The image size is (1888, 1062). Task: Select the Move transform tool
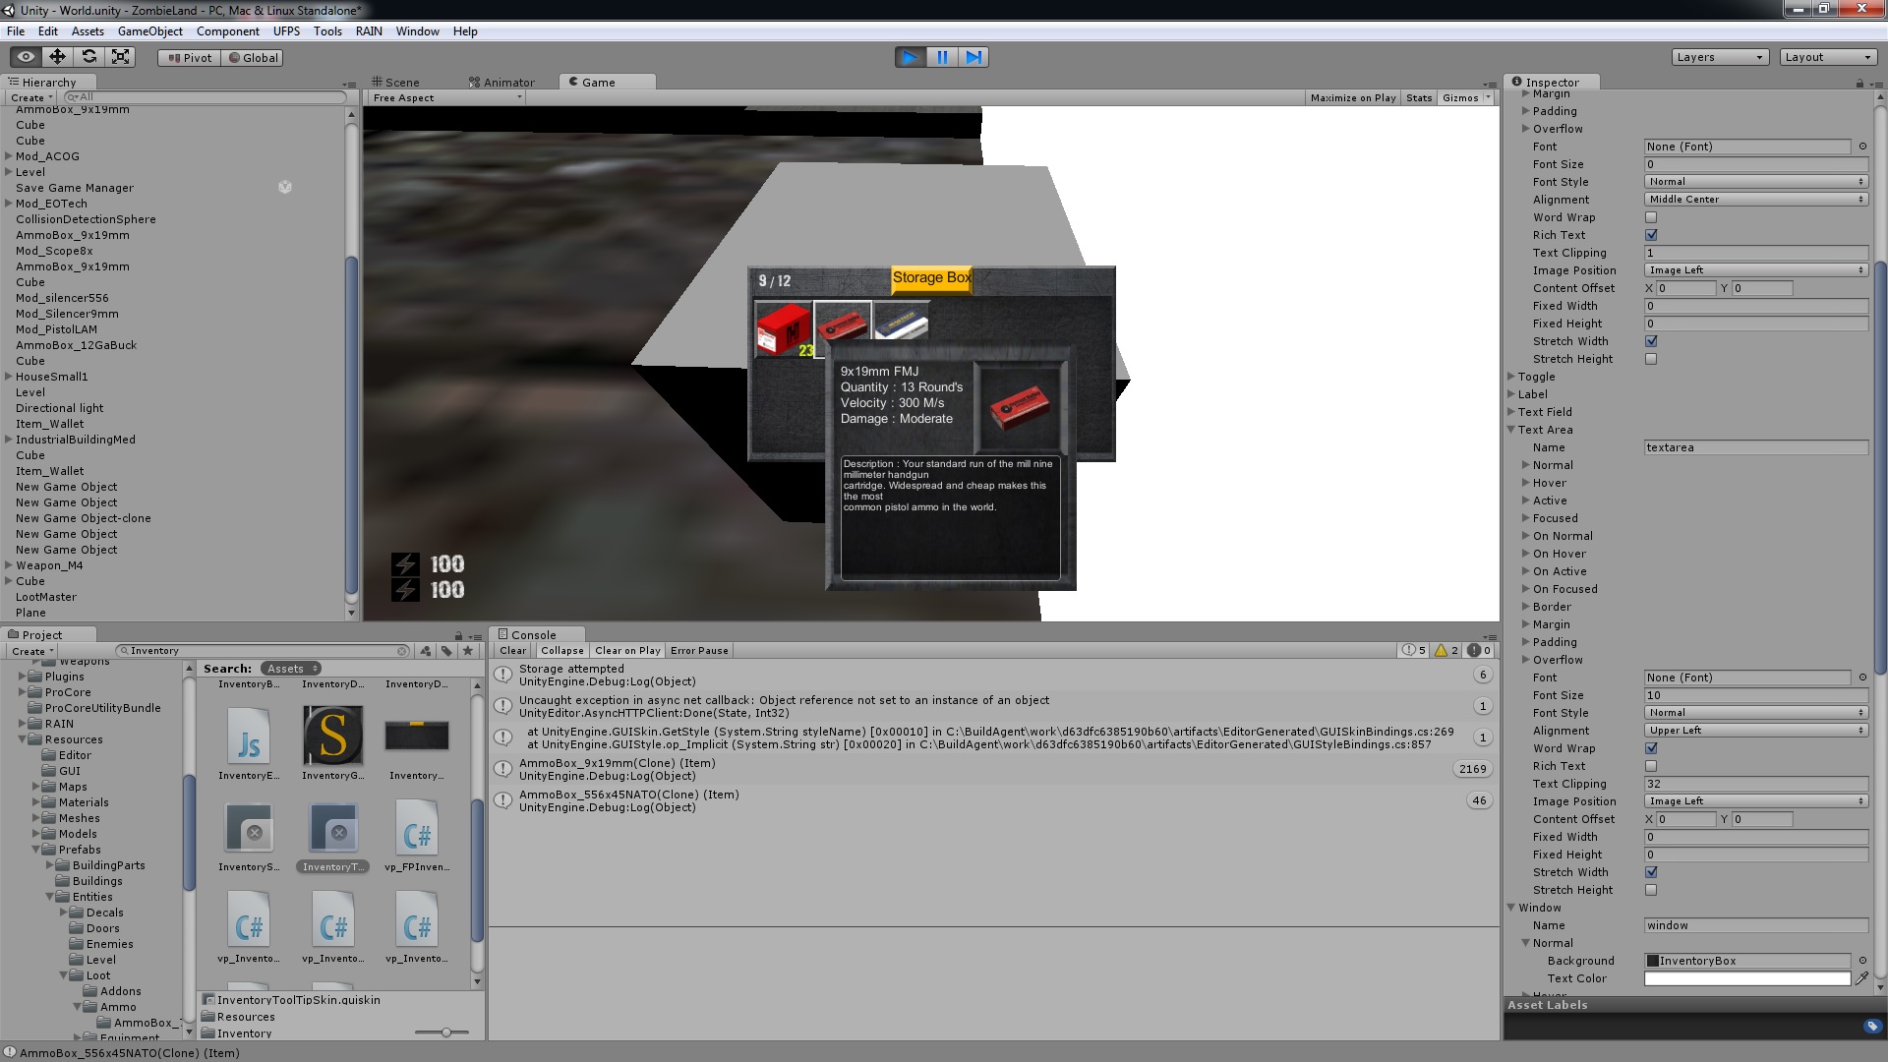click(57, 57)
